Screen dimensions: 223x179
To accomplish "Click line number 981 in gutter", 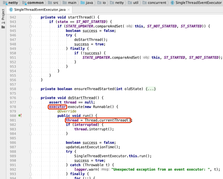I will tap(13, 120).
